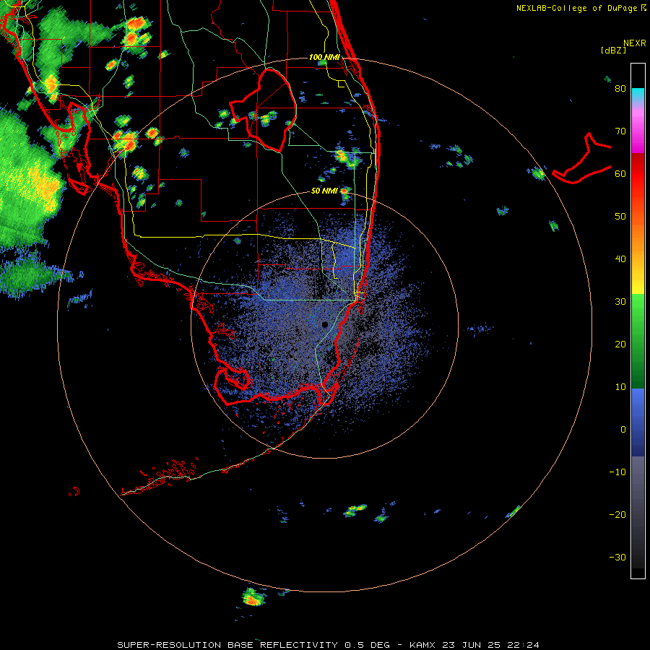This screenshot has width=650, height=650.
Task: Click the 60 value on the dBZ scale
Action: [x=620, y=174]
